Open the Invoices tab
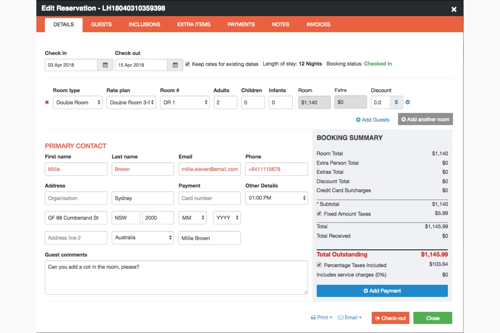 [x=318, y=24]
